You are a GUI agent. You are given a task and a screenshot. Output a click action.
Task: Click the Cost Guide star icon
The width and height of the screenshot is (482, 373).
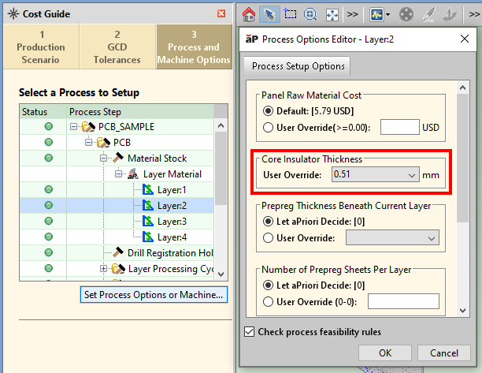click(x=13, y=13)
